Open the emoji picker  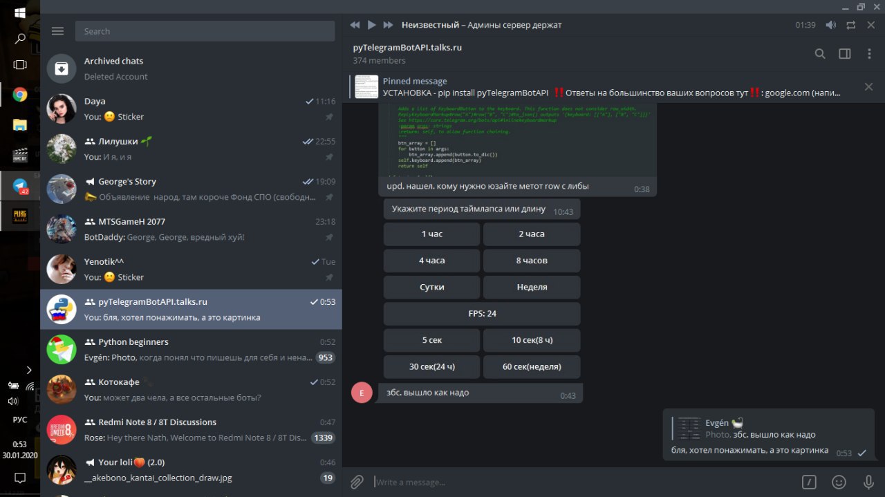(x=839, y=482)
